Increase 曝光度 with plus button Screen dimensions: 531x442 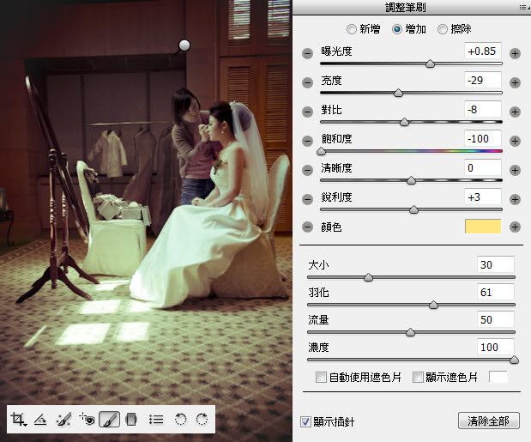(515, 53)
